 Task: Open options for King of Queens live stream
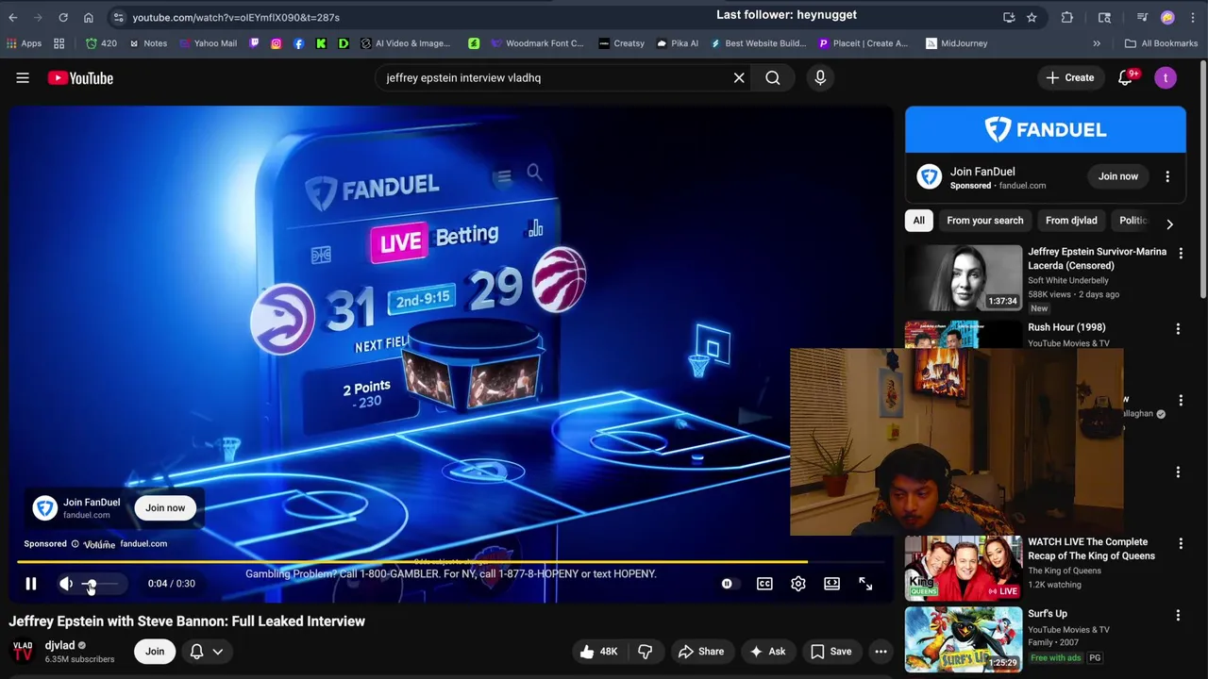click(x=1180, y=544)
